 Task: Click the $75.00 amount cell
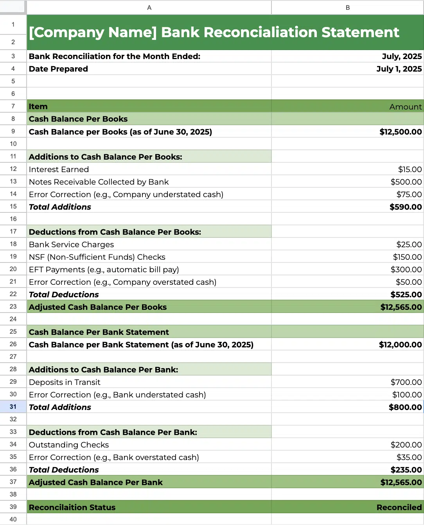[347, 194]
